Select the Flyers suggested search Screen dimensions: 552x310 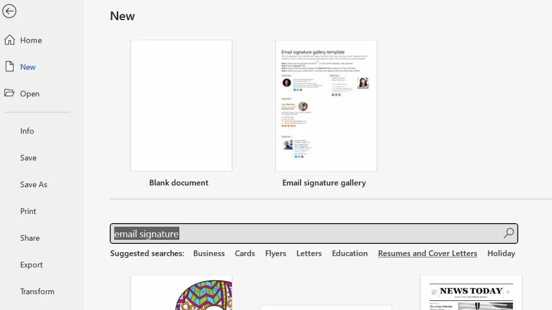(276, 253)
